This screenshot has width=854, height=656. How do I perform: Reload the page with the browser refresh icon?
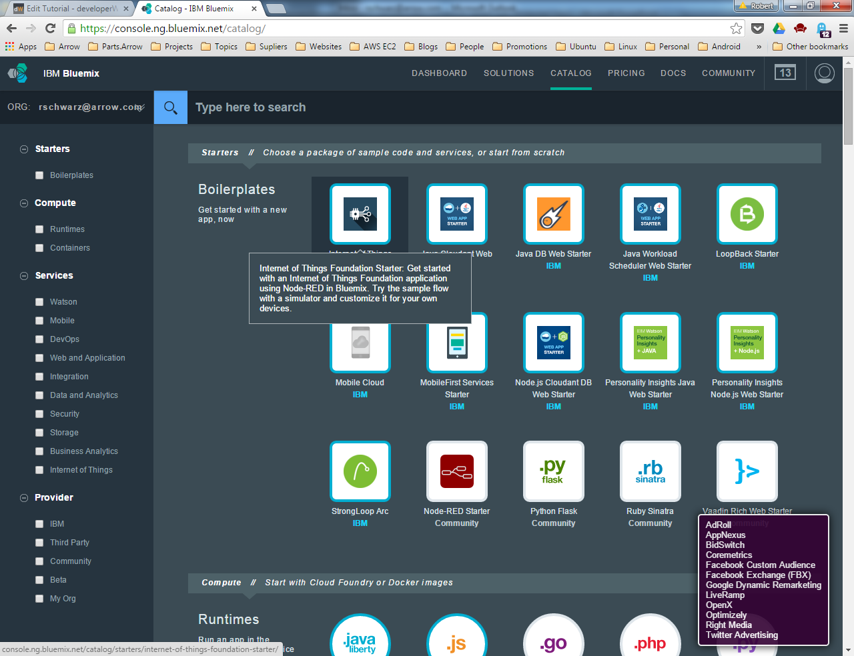click(x=50, y=28)
